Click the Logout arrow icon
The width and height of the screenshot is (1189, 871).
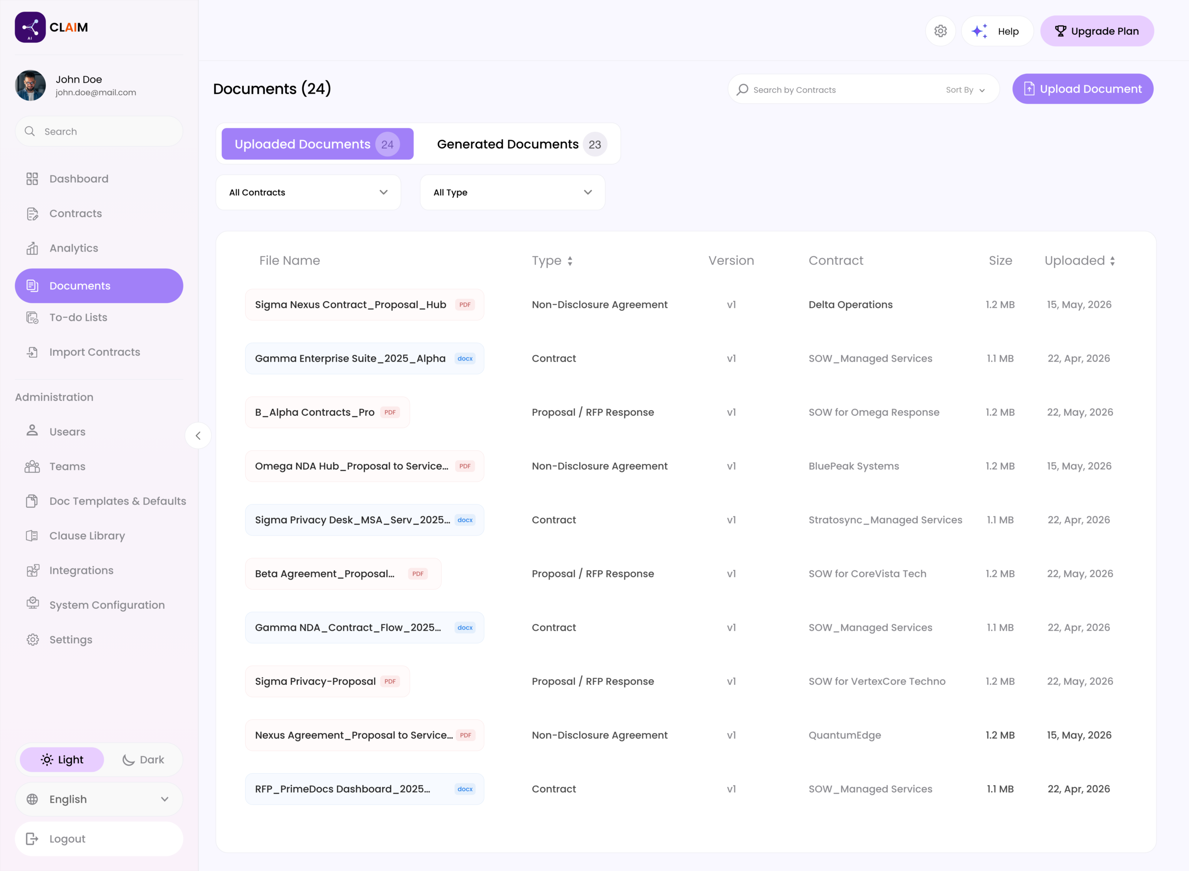pos(32,839)
